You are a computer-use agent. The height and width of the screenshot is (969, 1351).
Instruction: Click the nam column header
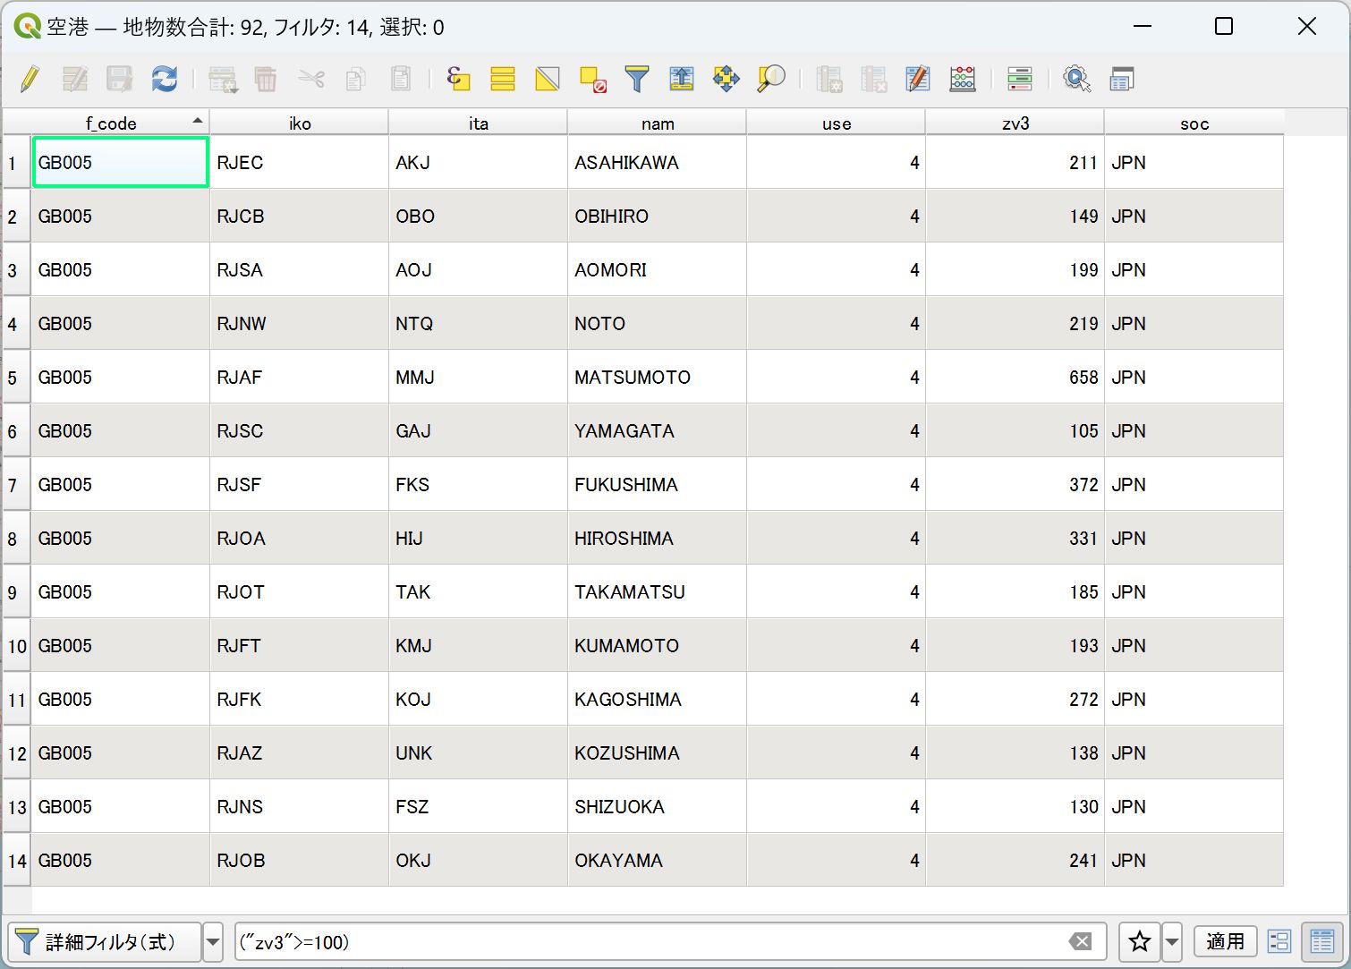click(658, 123)
